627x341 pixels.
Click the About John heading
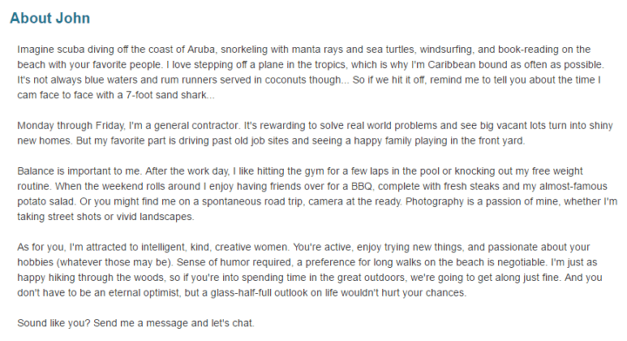(x=50, y=18)
